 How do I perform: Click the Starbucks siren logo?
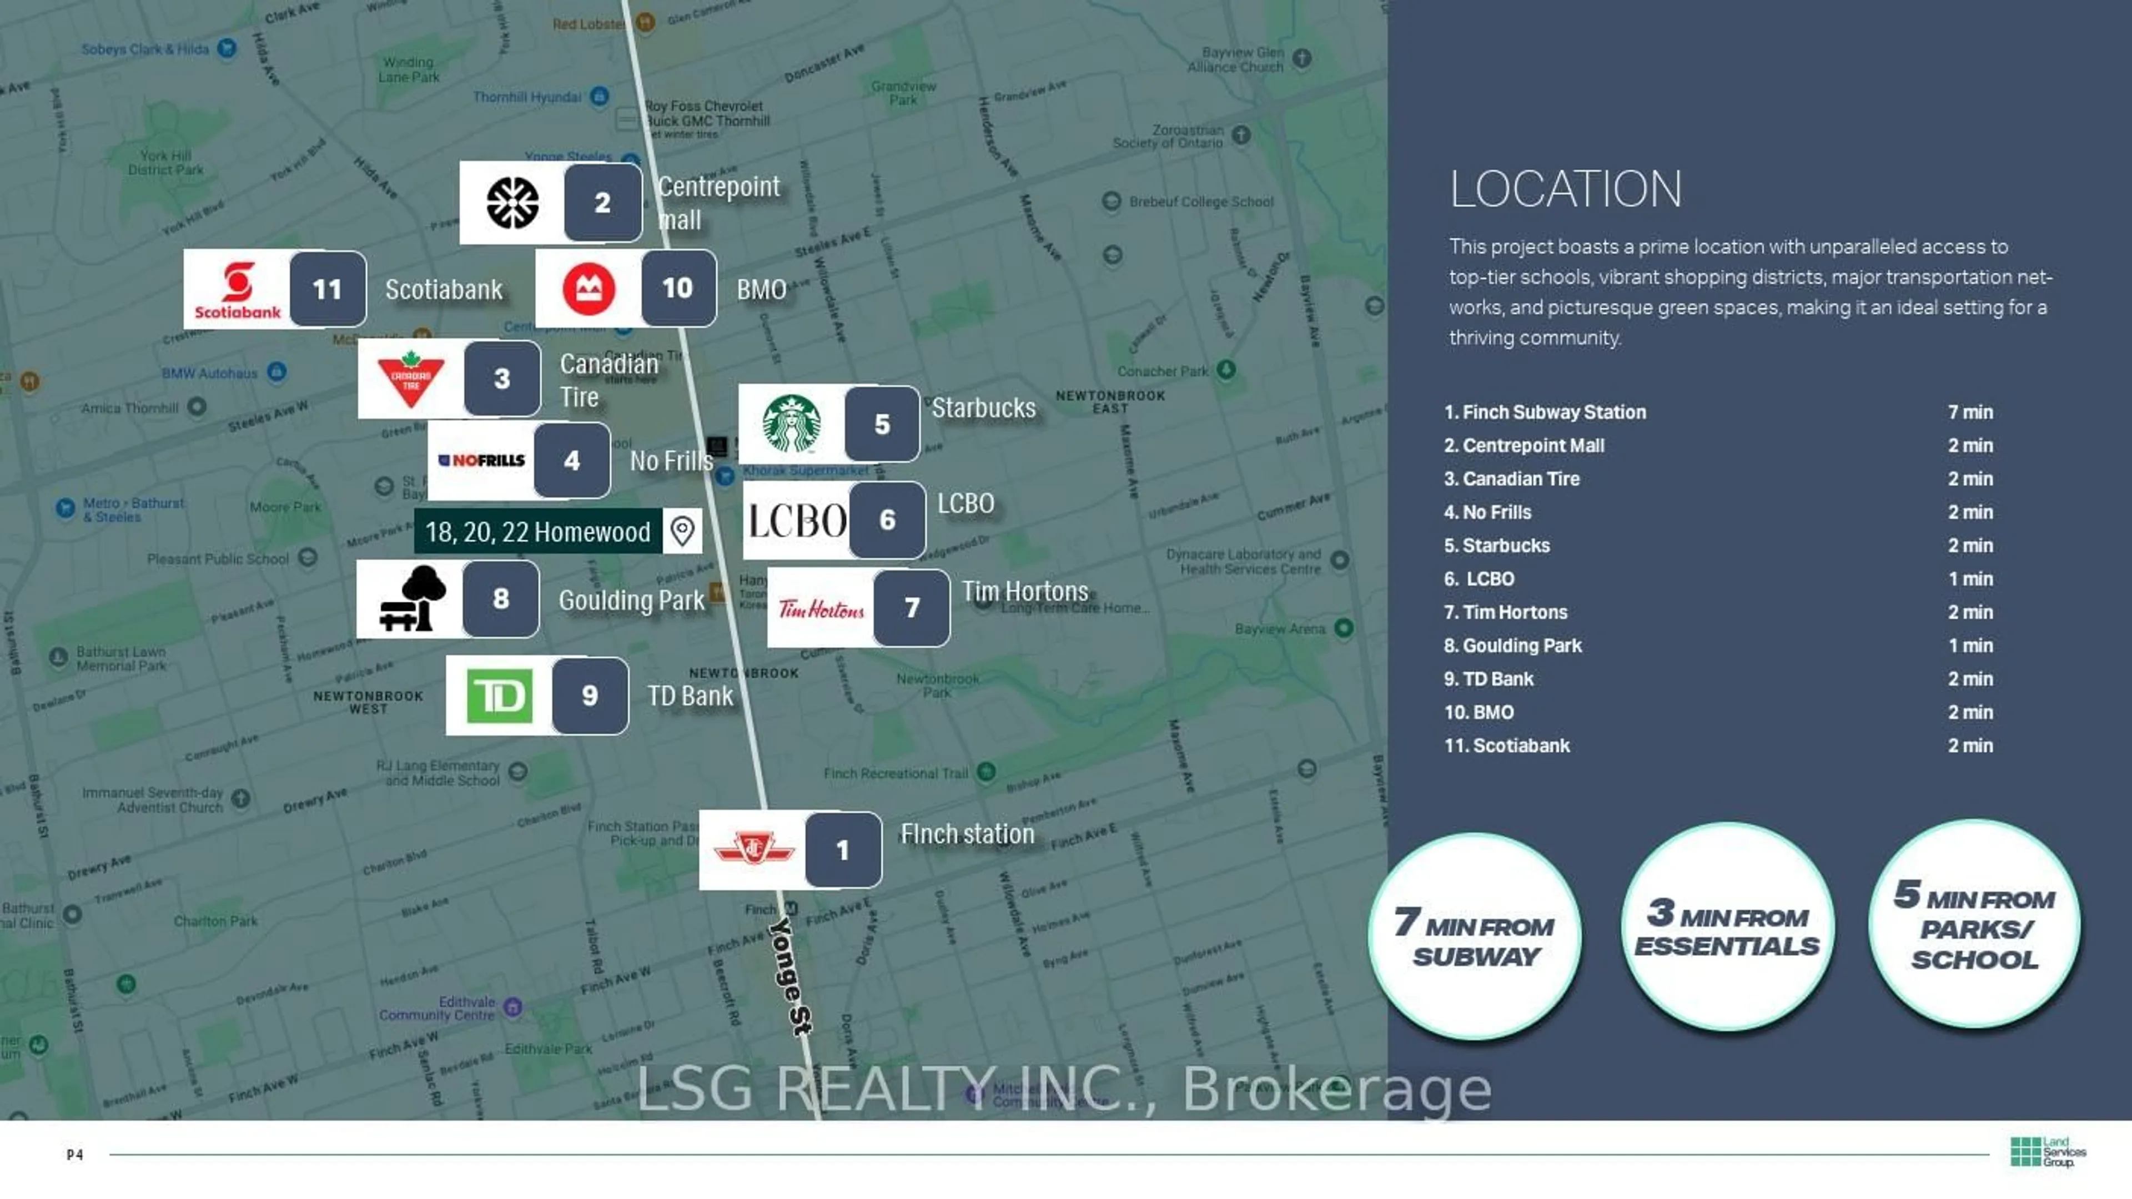click(x=791, y=424)
